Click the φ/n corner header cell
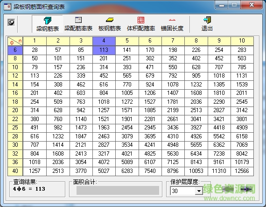This screenshot has width=266, height=207. pos(15,41)
